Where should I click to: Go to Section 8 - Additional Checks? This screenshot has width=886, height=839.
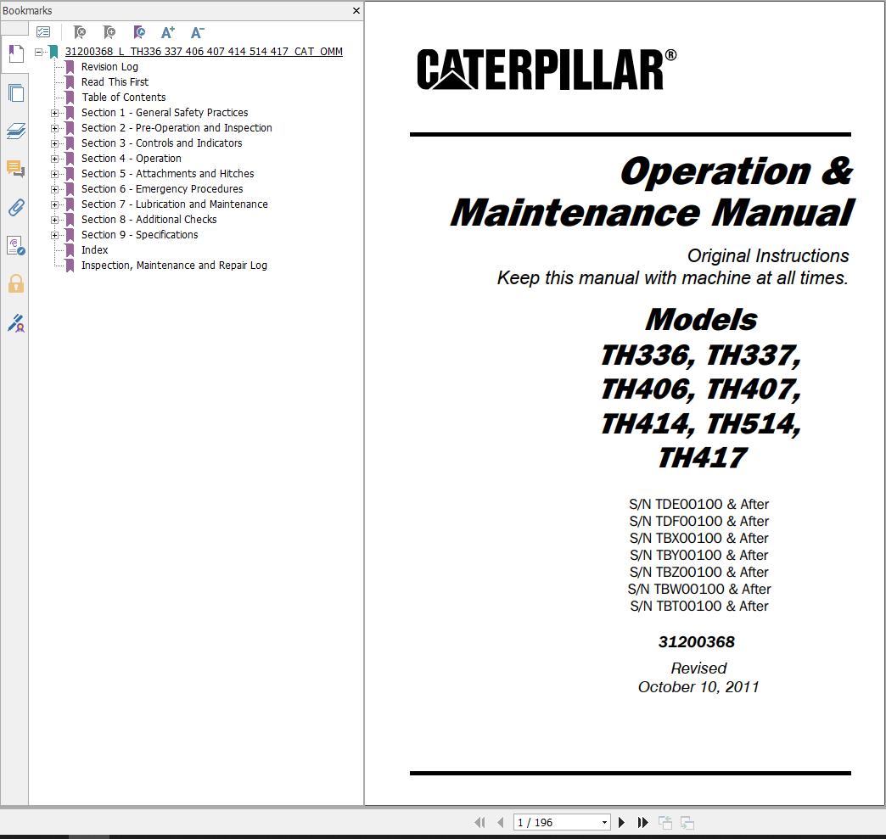pos(149,219)
